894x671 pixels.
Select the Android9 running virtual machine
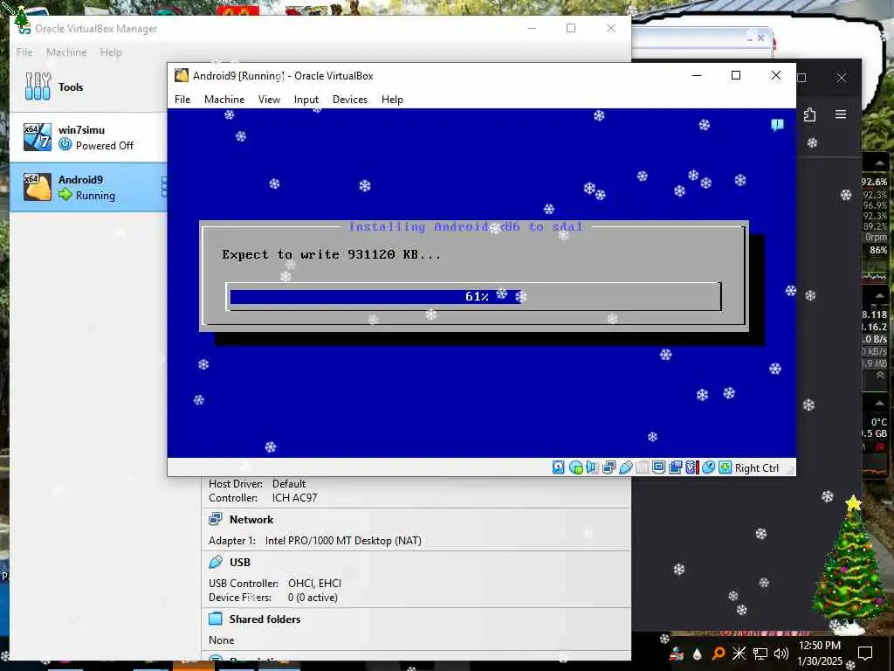tap(88, 187)
